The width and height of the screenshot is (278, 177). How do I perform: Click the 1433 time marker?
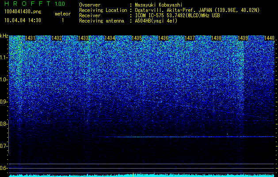[x=84, y=38]
